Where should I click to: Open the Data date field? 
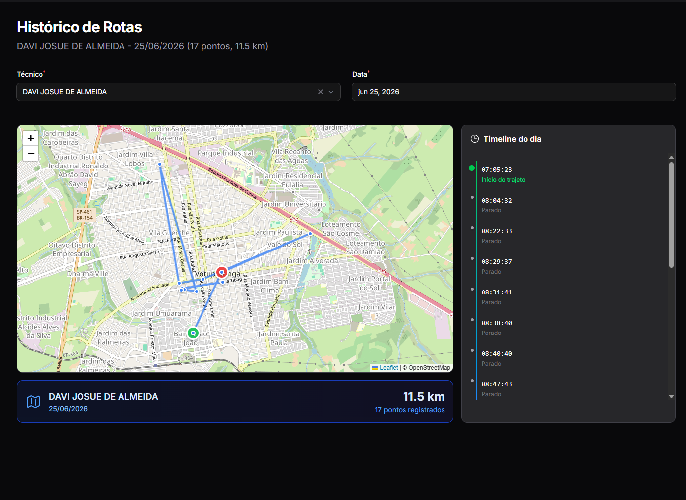coord(514,92)
